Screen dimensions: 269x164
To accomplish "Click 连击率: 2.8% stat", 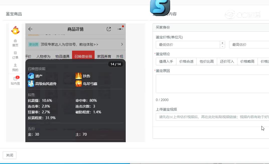I will 39,106.
